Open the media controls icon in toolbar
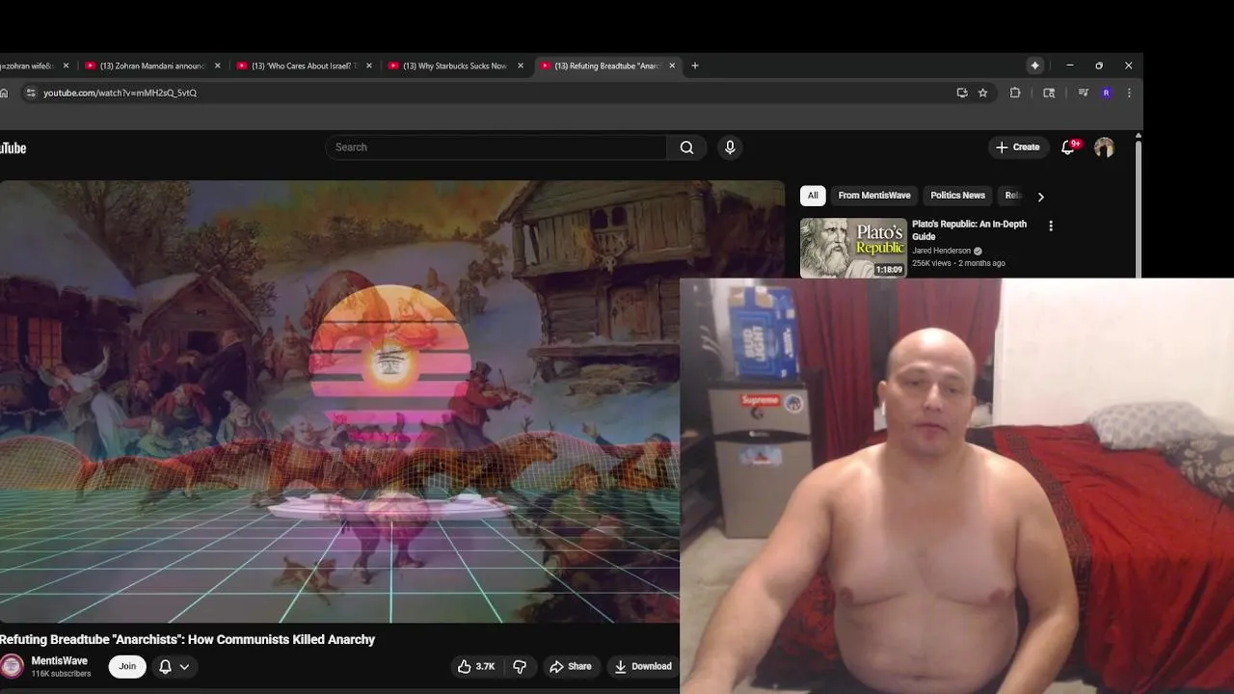The image size is (1234, 694). pos(1083,93)
